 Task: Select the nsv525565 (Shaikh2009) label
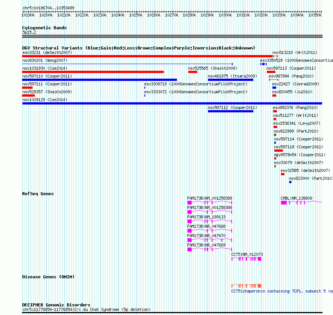click(x=213, y=68)
